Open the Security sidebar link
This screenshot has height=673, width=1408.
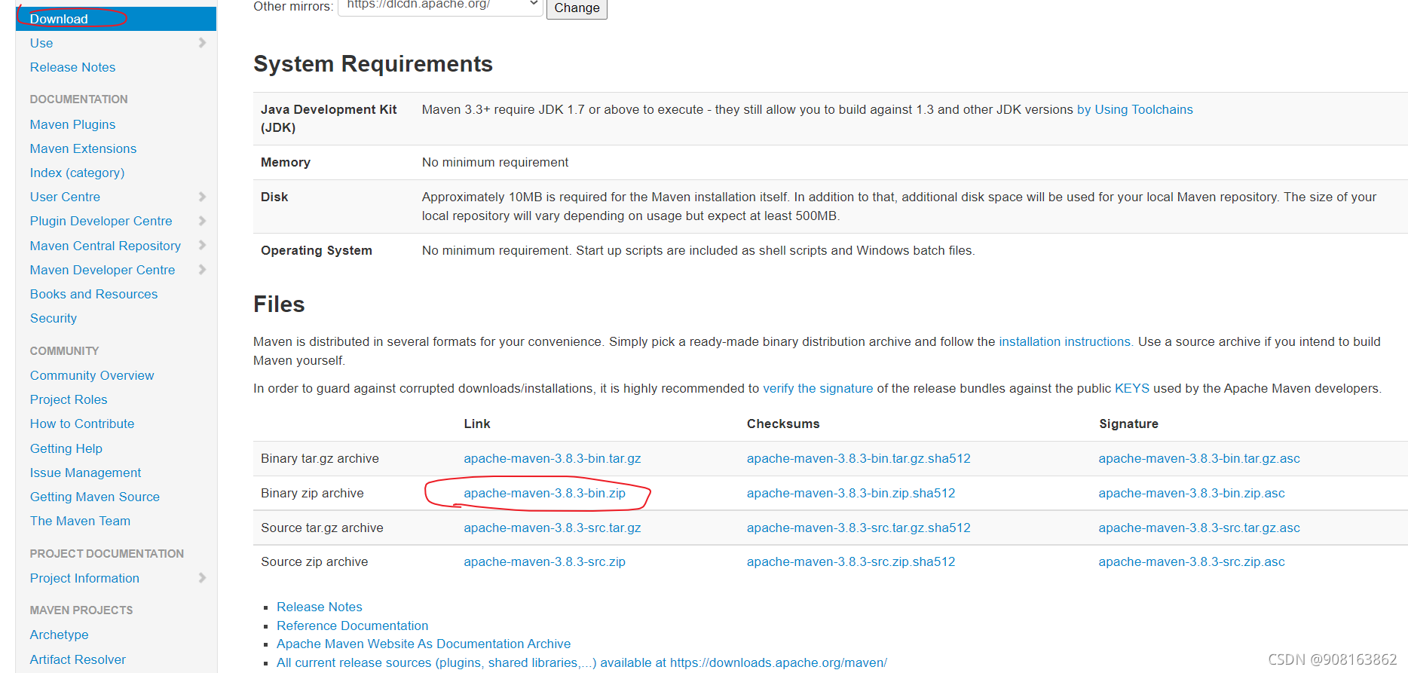pyautogui.click(x=54, y=318)
